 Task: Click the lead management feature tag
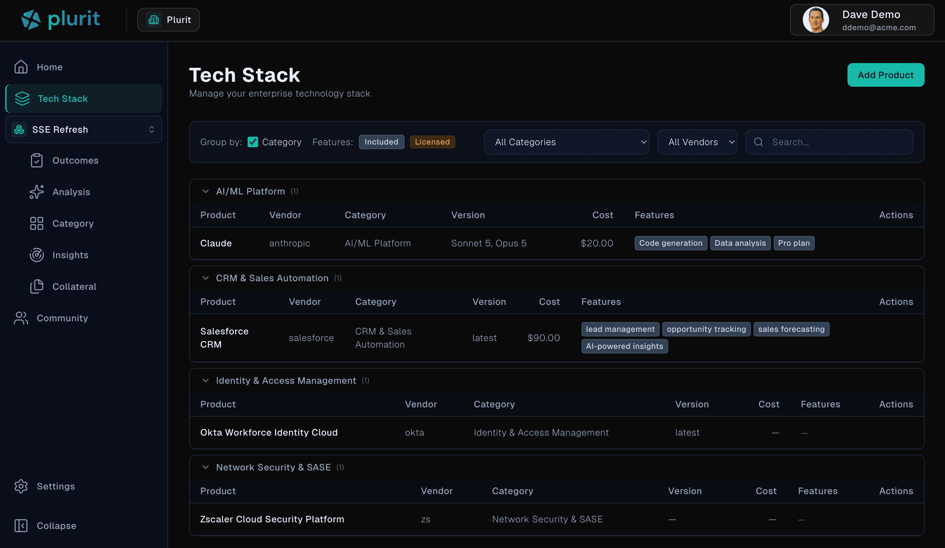click(620, 329)
